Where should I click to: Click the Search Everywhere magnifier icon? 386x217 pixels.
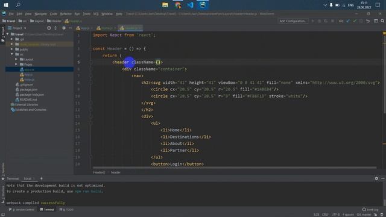coord(382,21)
